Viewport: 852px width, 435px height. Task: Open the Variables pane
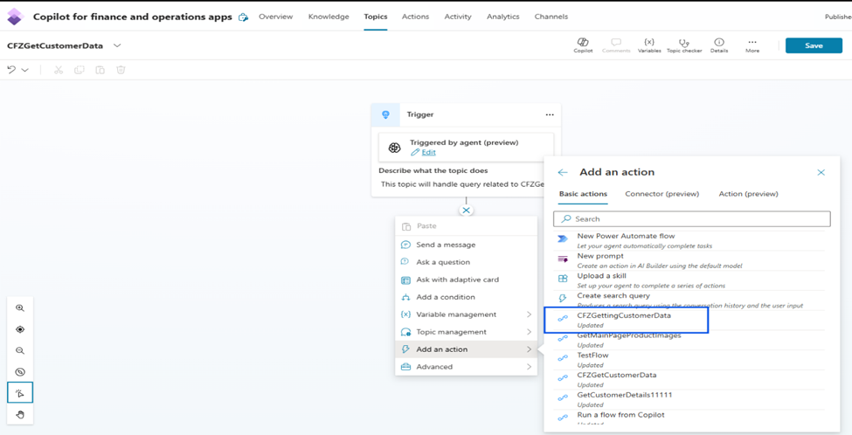pyautogui.click(x=648, y=45)
